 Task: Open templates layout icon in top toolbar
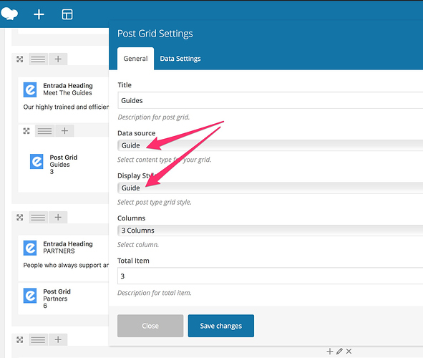click(x=67, y=14)
